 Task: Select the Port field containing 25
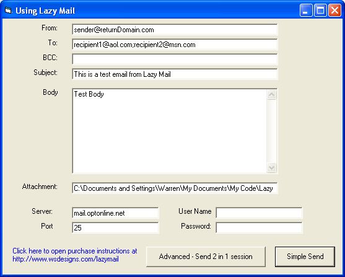pyautogui.click(x=115, y=227)
